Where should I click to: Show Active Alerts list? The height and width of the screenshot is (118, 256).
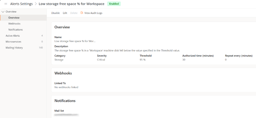point(13,36)
